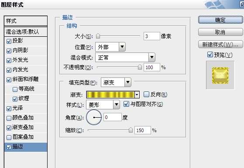Click the 不透明度 opacity value field
Viewport: 244px width, 168px height.
152,67
